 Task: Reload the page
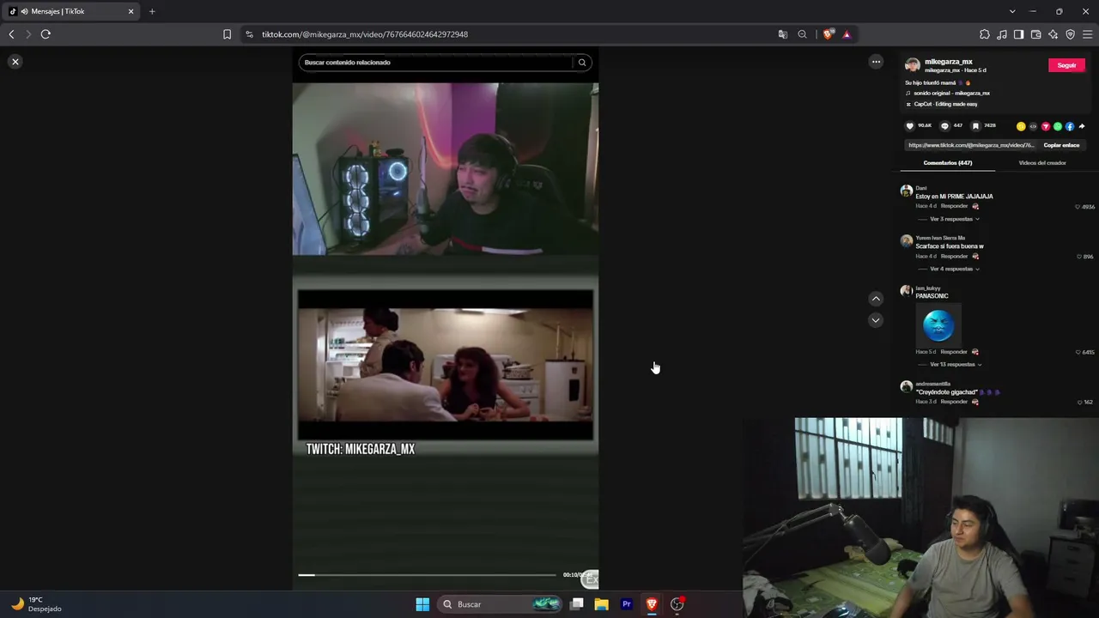46,34
